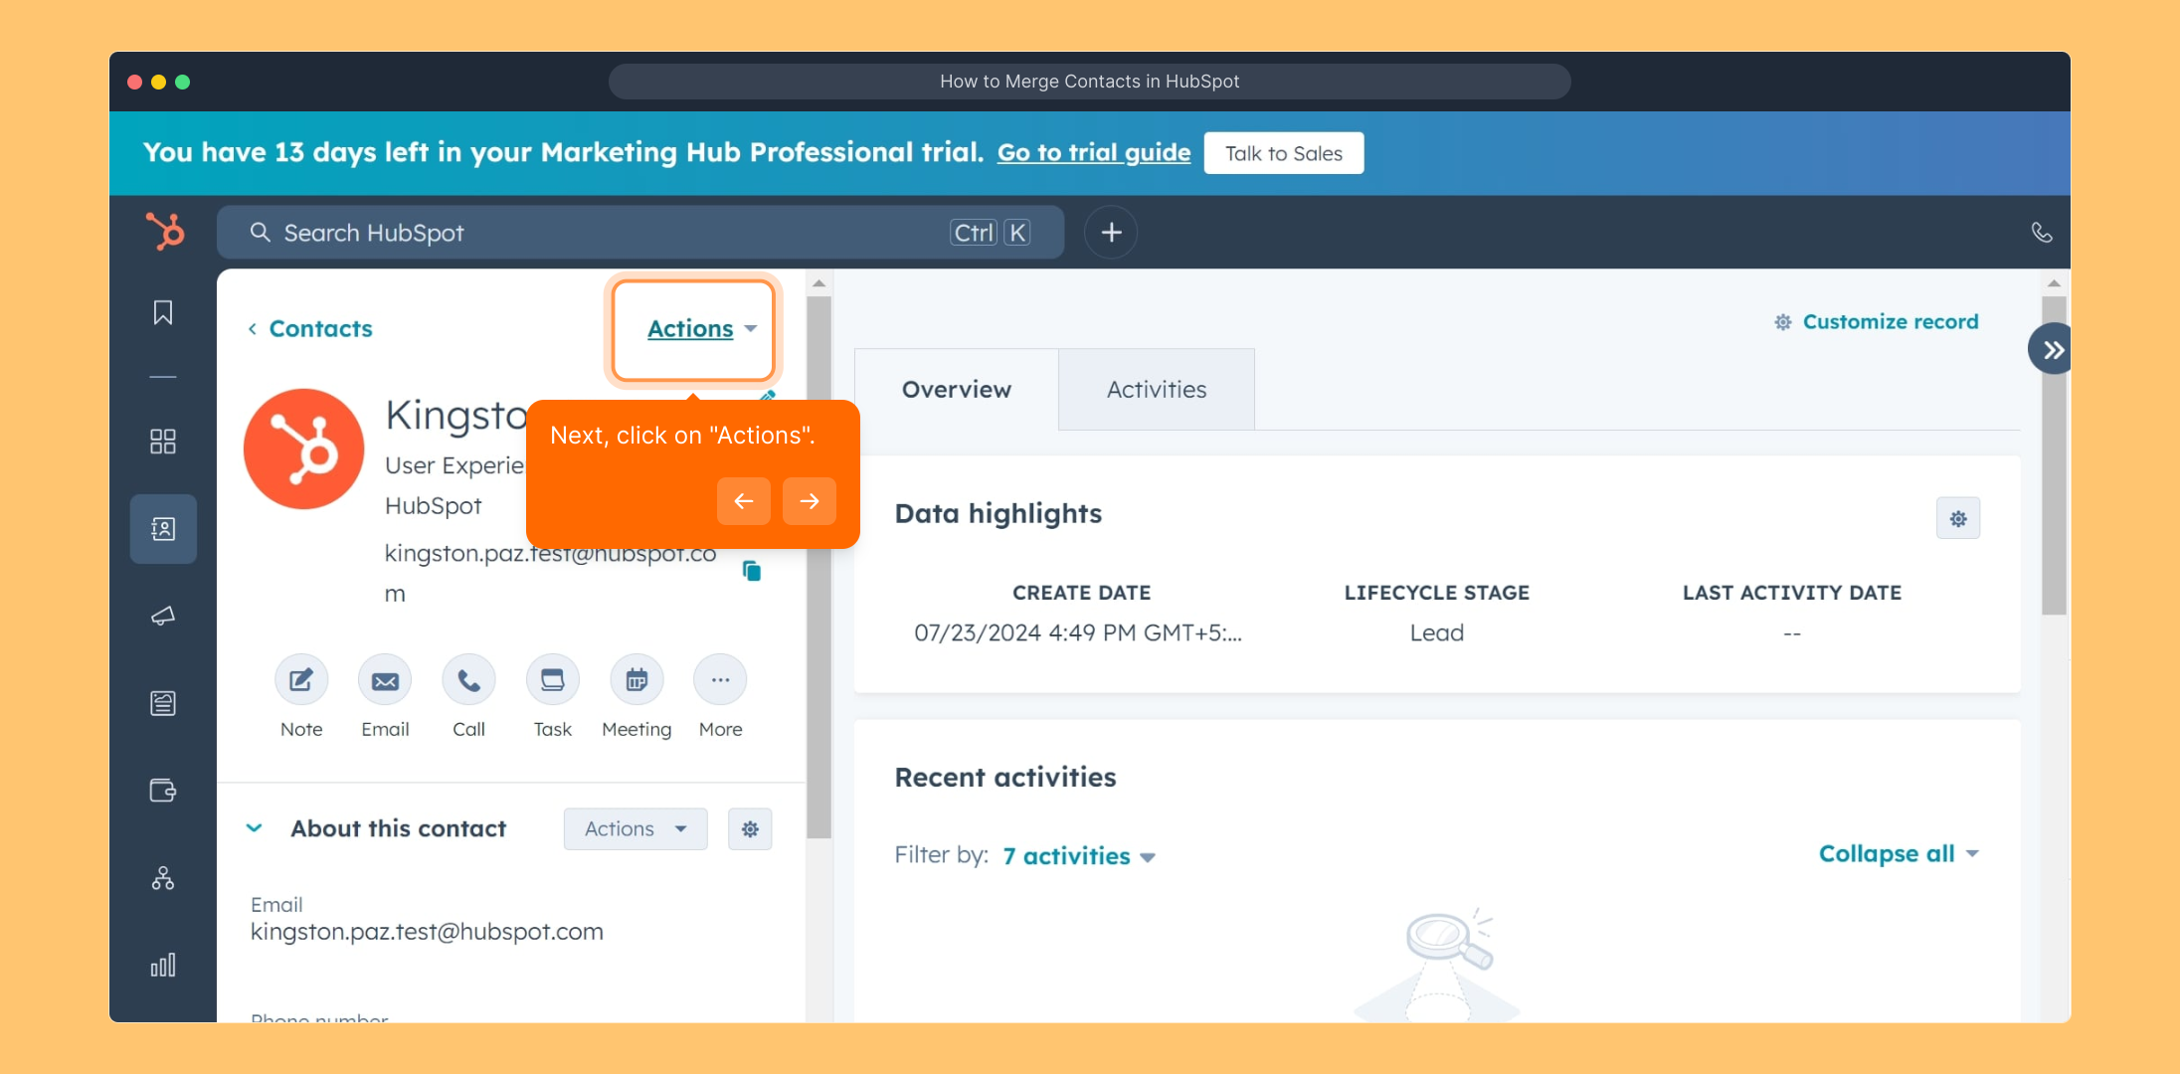
Task: Expand the top Actions dropdown
Action: [701, 329]
